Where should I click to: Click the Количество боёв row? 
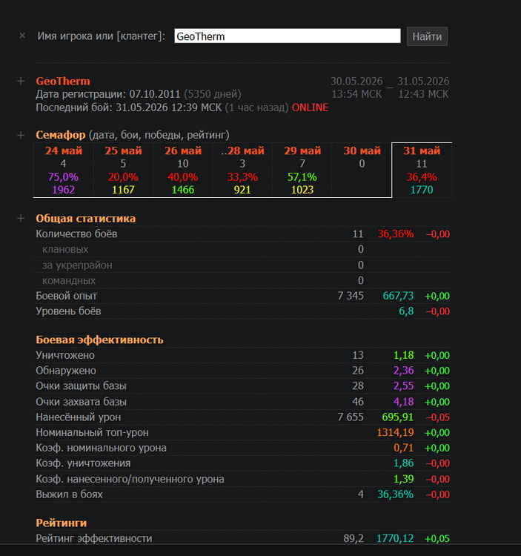tap(243, 234)
